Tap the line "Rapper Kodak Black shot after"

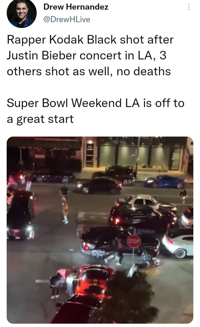coord(90,40)
